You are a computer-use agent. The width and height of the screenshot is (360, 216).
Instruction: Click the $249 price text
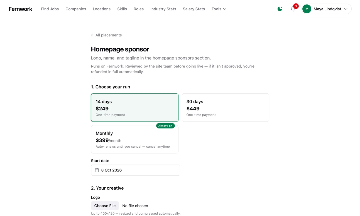(x=102, y=109)
